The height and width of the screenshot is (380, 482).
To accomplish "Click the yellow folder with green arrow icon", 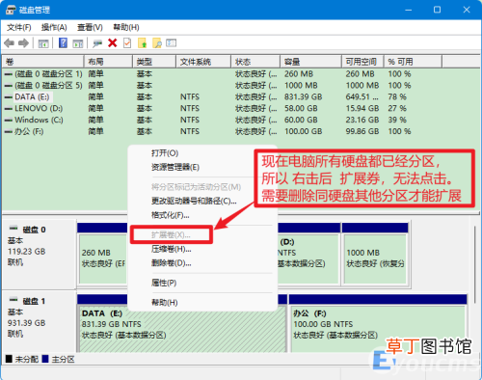I will (142, 42).
